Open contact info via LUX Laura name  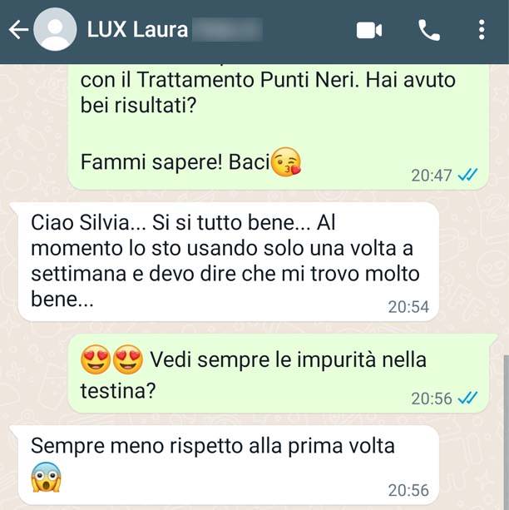[x=137, y=30]
